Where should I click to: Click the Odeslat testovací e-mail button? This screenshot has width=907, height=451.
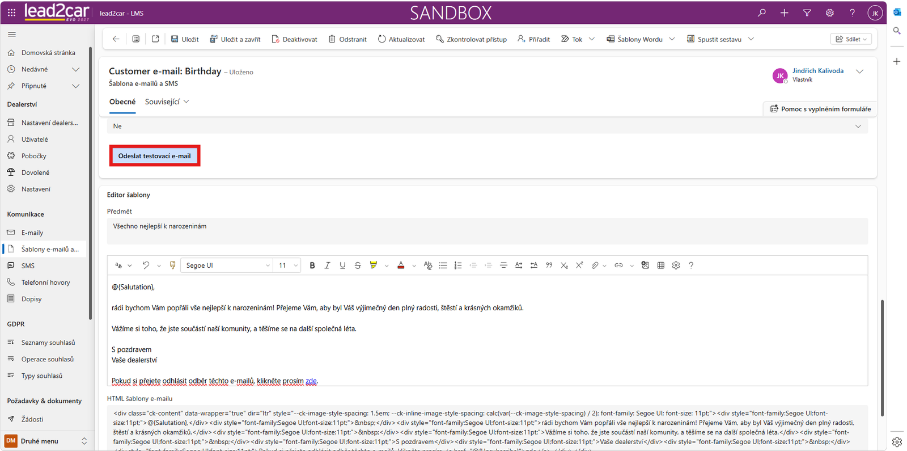point(155,156)
